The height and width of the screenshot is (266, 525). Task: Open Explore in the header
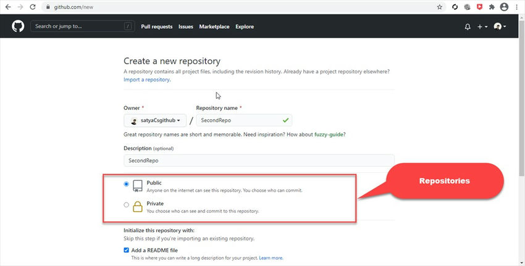tap(245, 27)
